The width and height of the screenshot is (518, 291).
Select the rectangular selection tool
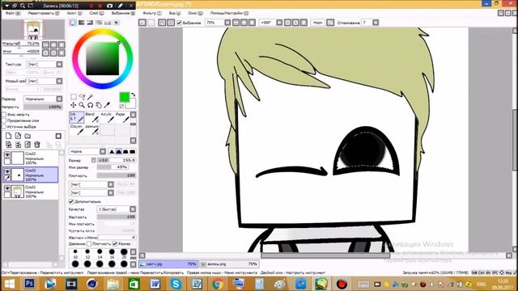pos(74,97)
